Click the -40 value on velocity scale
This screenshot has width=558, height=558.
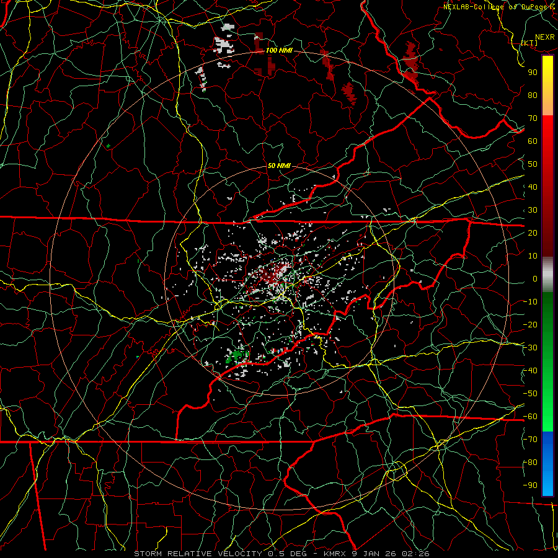click(530, 371)
